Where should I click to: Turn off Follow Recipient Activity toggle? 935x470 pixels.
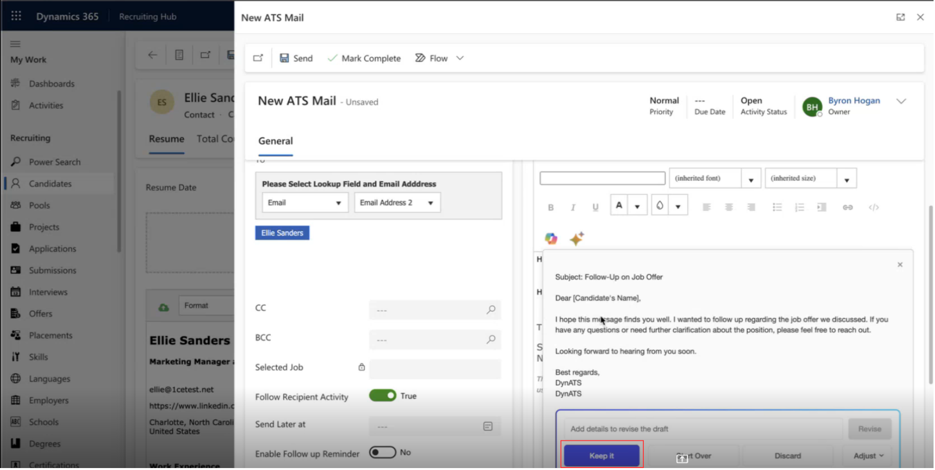pyautogui.click(x=383, y=395)
